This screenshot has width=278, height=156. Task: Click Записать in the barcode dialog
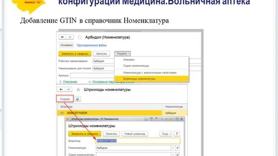click(x=111, y=134)
